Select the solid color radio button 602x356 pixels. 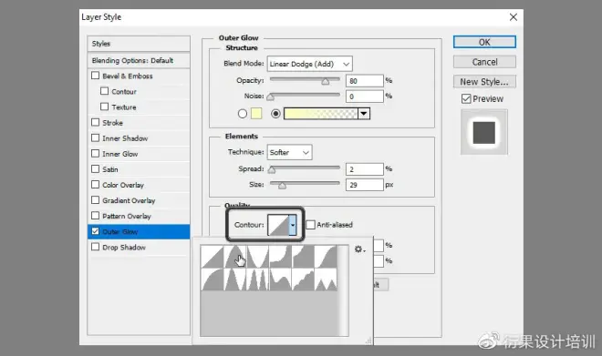click(x=243, y=114)
